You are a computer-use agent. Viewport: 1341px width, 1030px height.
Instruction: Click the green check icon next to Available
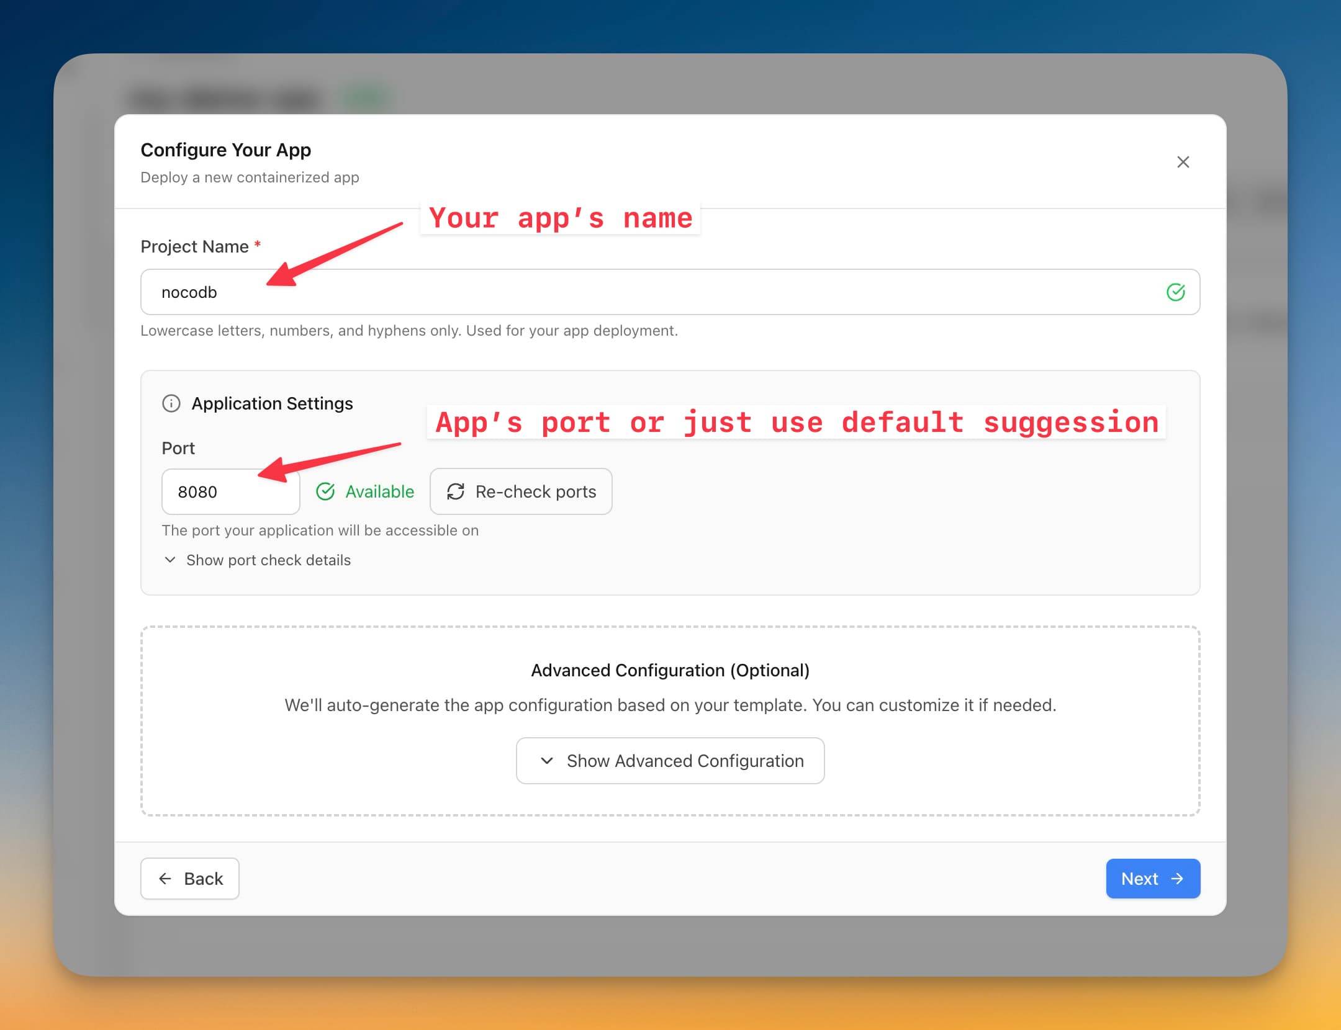pos(326,491)
